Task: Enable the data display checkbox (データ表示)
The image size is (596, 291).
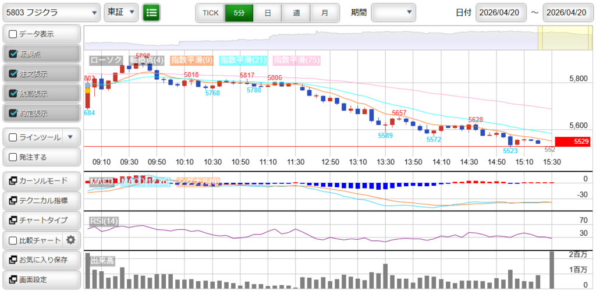Action: pyautogui.click(x=13, y=34)
